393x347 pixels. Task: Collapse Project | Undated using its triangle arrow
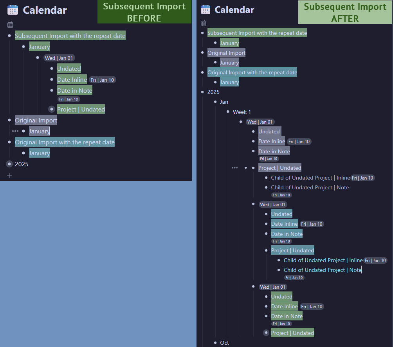pyautogui.click(x=246, y=168)
